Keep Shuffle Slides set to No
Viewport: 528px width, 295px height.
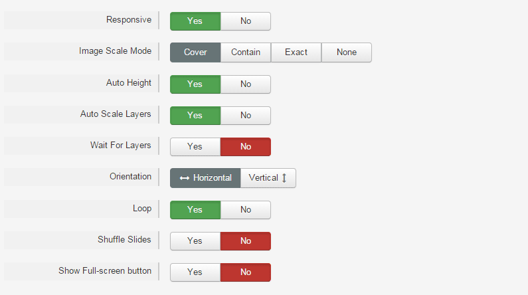pos(246,241)
